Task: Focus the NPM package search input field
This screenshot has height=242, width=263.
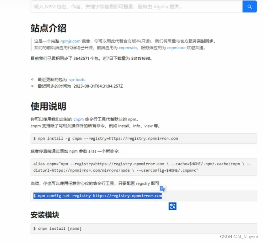Action: [x=137, y=7]
